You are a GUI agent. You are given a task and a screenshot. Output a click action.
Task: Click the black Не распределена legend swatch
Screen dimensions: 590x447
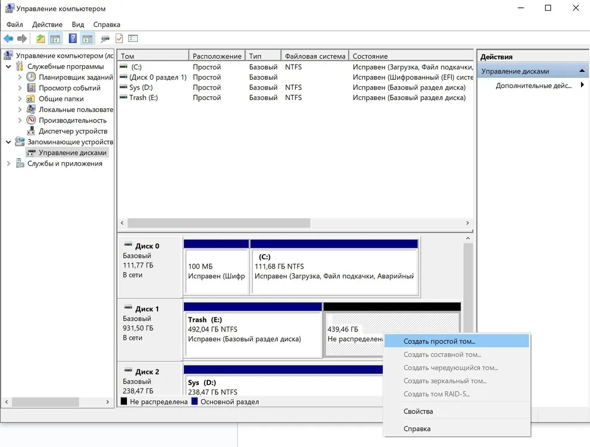124,401
